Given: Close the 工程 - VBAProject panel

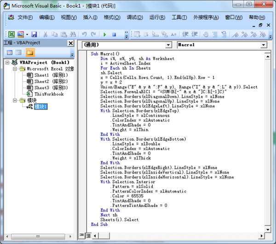Looking at the screenshot, I should click(71, 43).
